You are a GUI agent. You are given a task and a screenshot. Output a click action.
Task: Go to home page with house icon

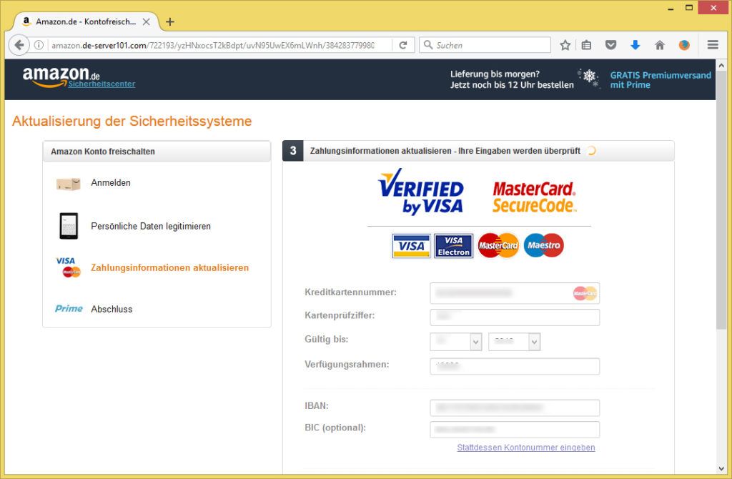[x=660, y=45]
